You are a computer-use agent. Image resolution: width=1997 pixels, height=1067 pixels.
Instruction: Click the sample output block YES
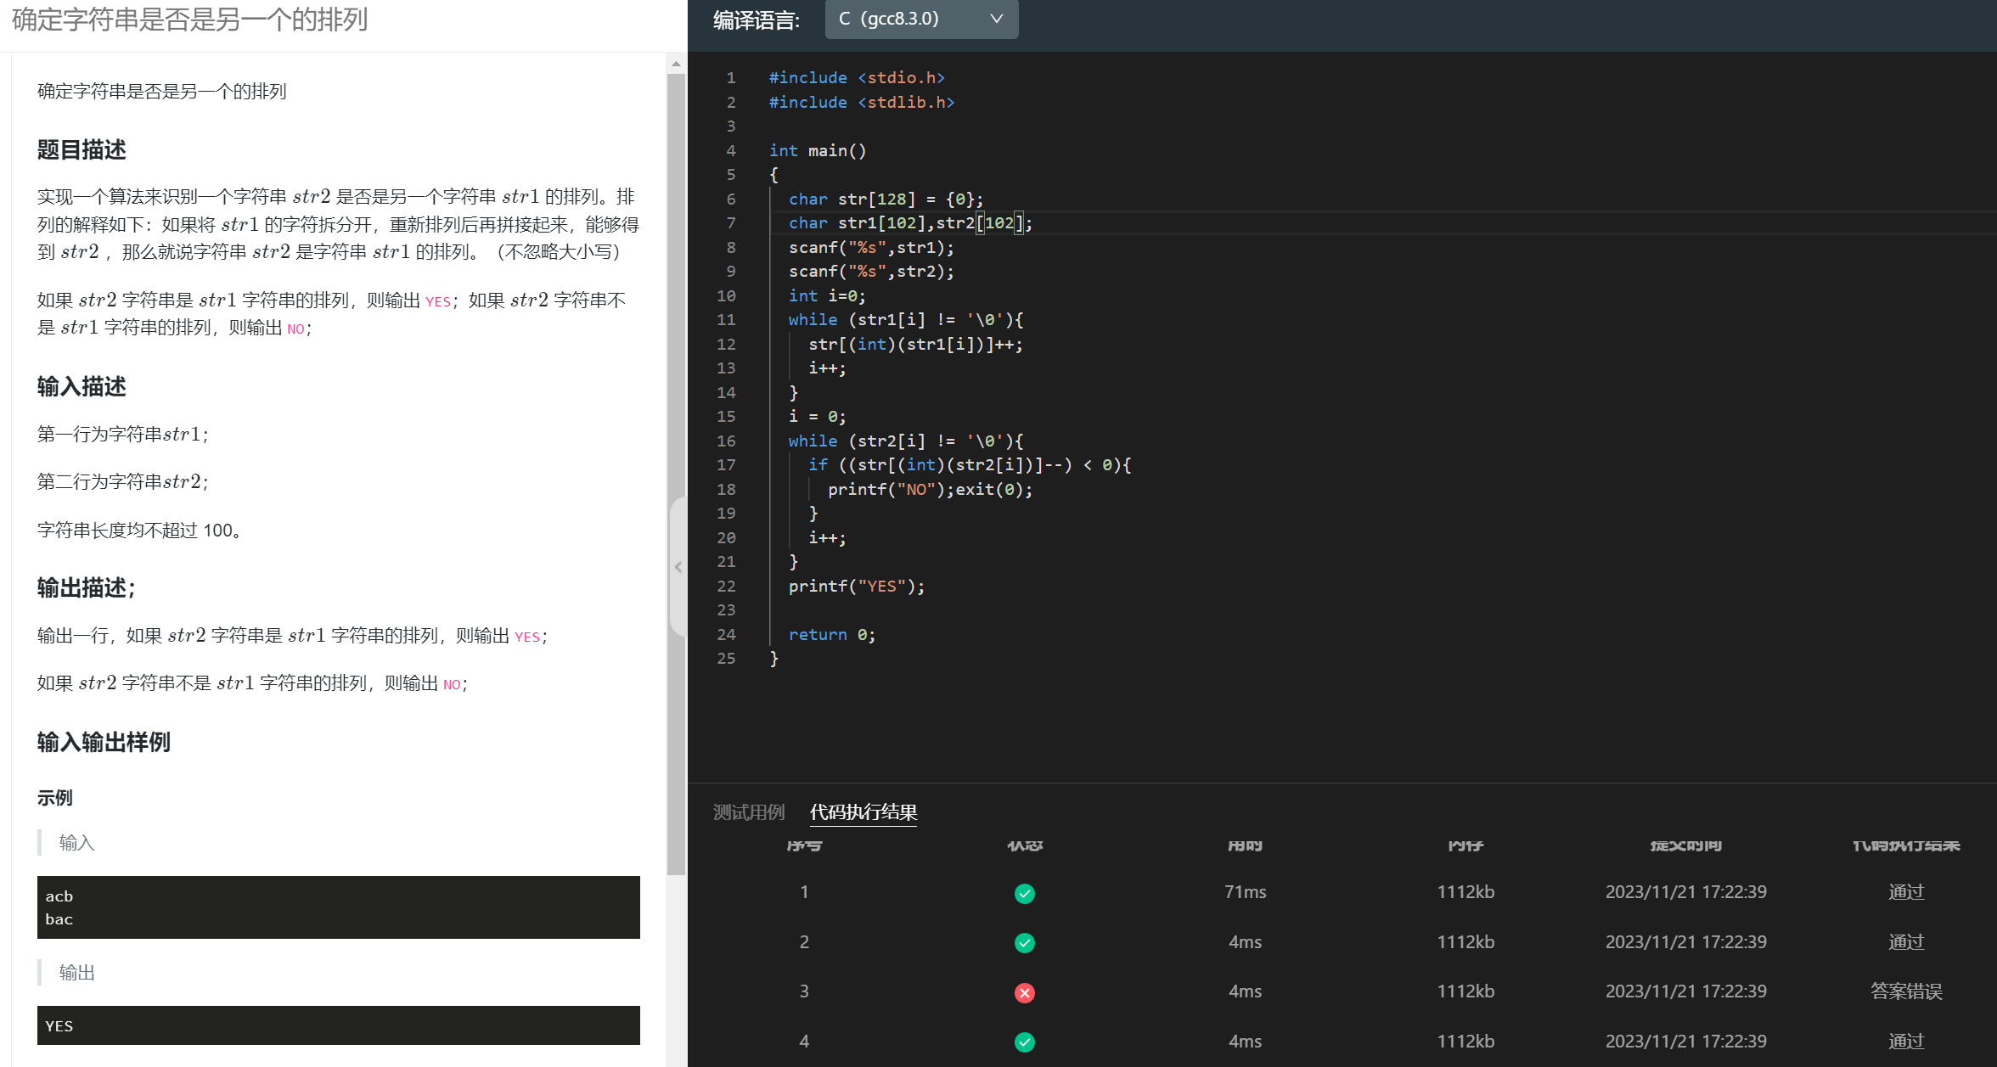[x=339, y=1025]
